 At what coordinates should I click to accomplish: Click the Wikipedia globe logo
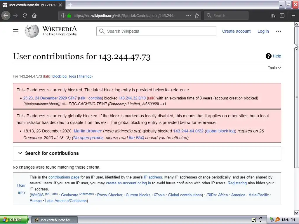[32, 31]
